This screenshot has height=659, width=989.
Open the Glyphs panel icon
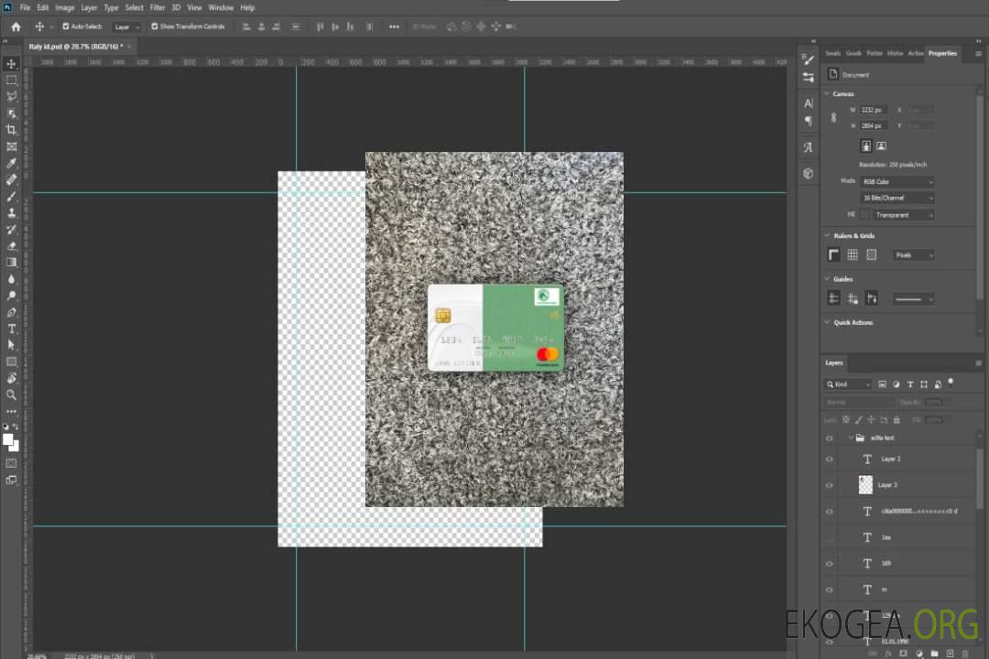tap(808, 147)
